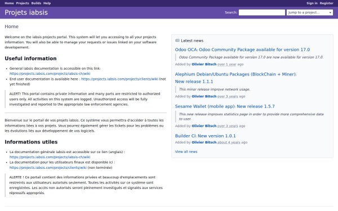Click the Informations utiles heading

tap(31, 142)
